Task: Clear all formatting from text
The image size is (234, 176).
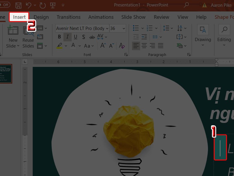Action: tap(122, 46)
